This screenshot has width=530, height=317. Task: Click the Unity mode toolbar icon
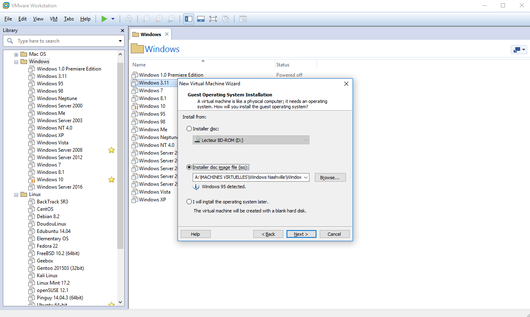point(225,19)
